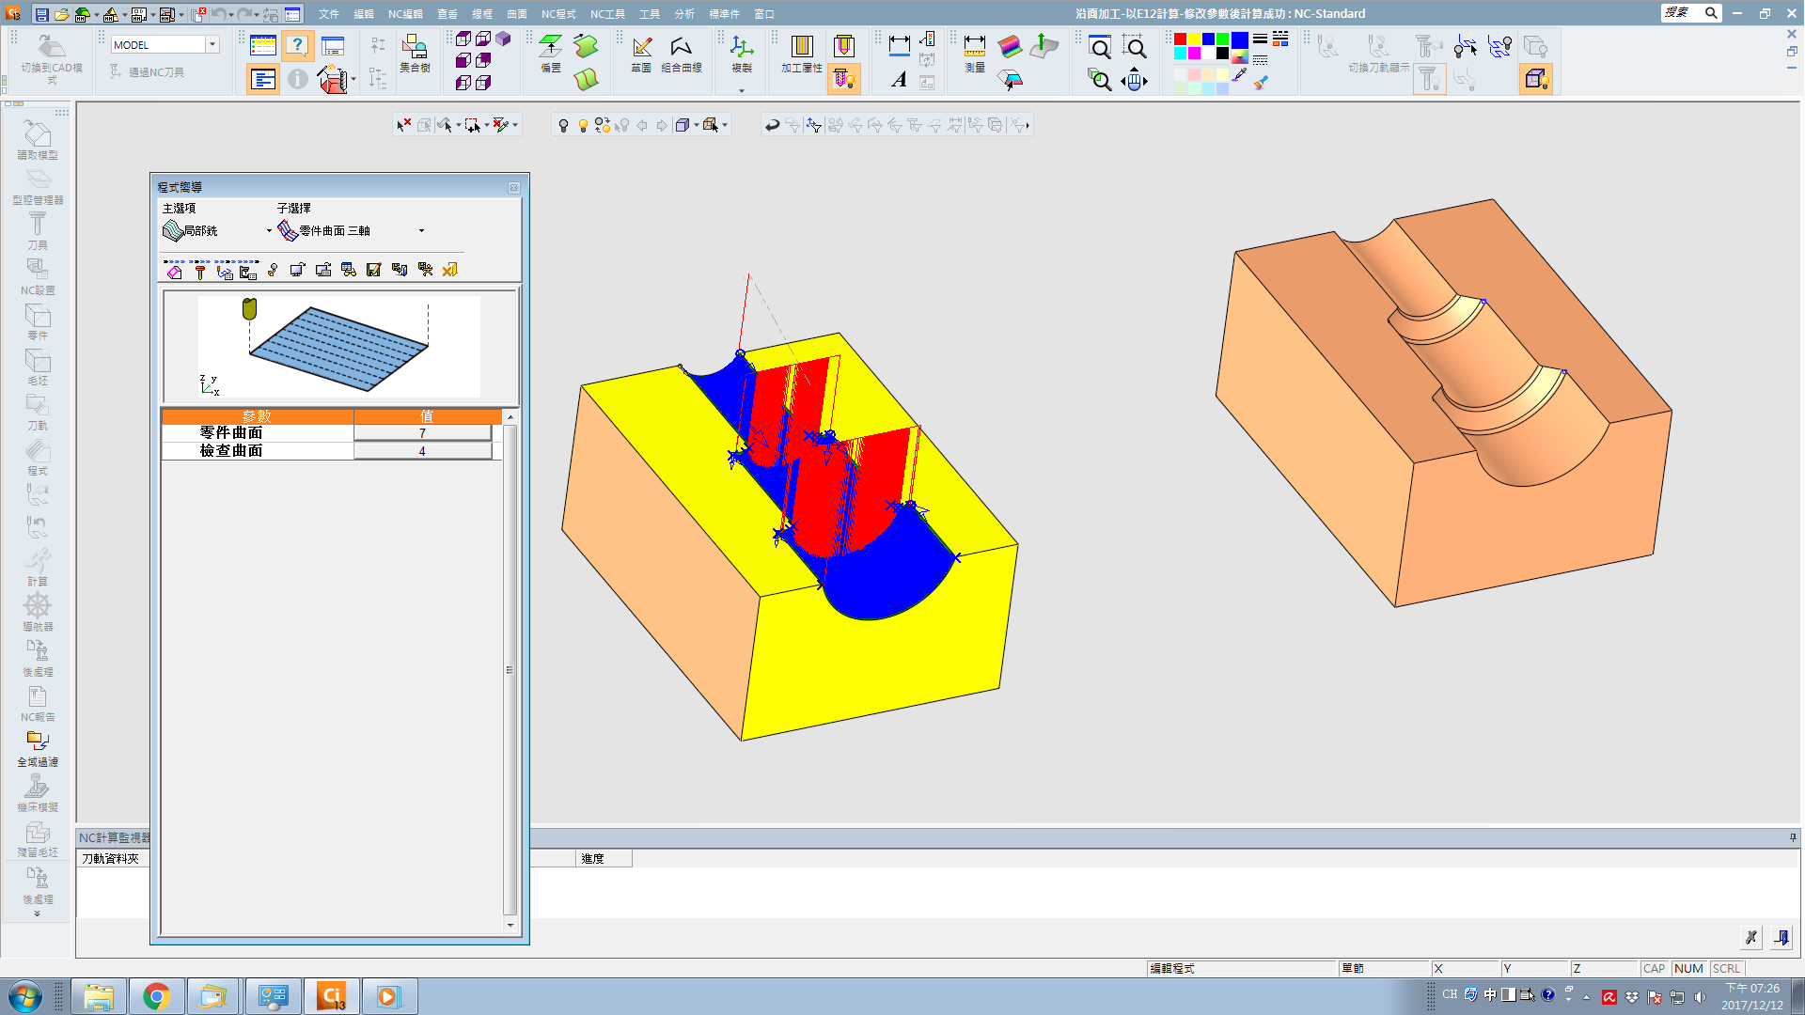Viewport: 1805px width, 1015px height.
Task: Open the 集合樹 tree tool
Action: click(x=415, y=55)
